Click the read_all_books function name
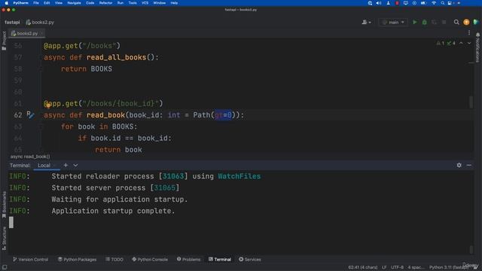 coord(116,57)
